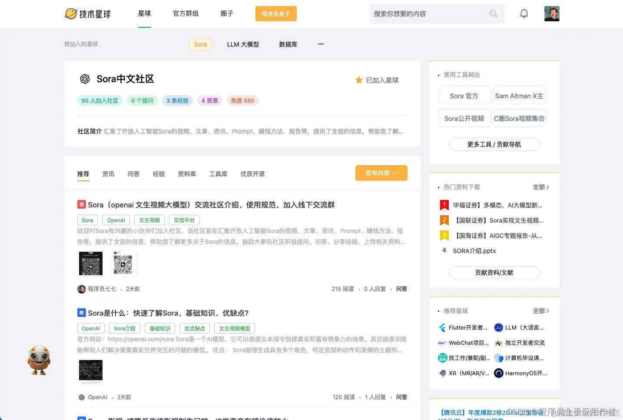Screen dimensions: 623x420
Task: Click the WebChat项目 planet icon
Action: tap(442, 343)
